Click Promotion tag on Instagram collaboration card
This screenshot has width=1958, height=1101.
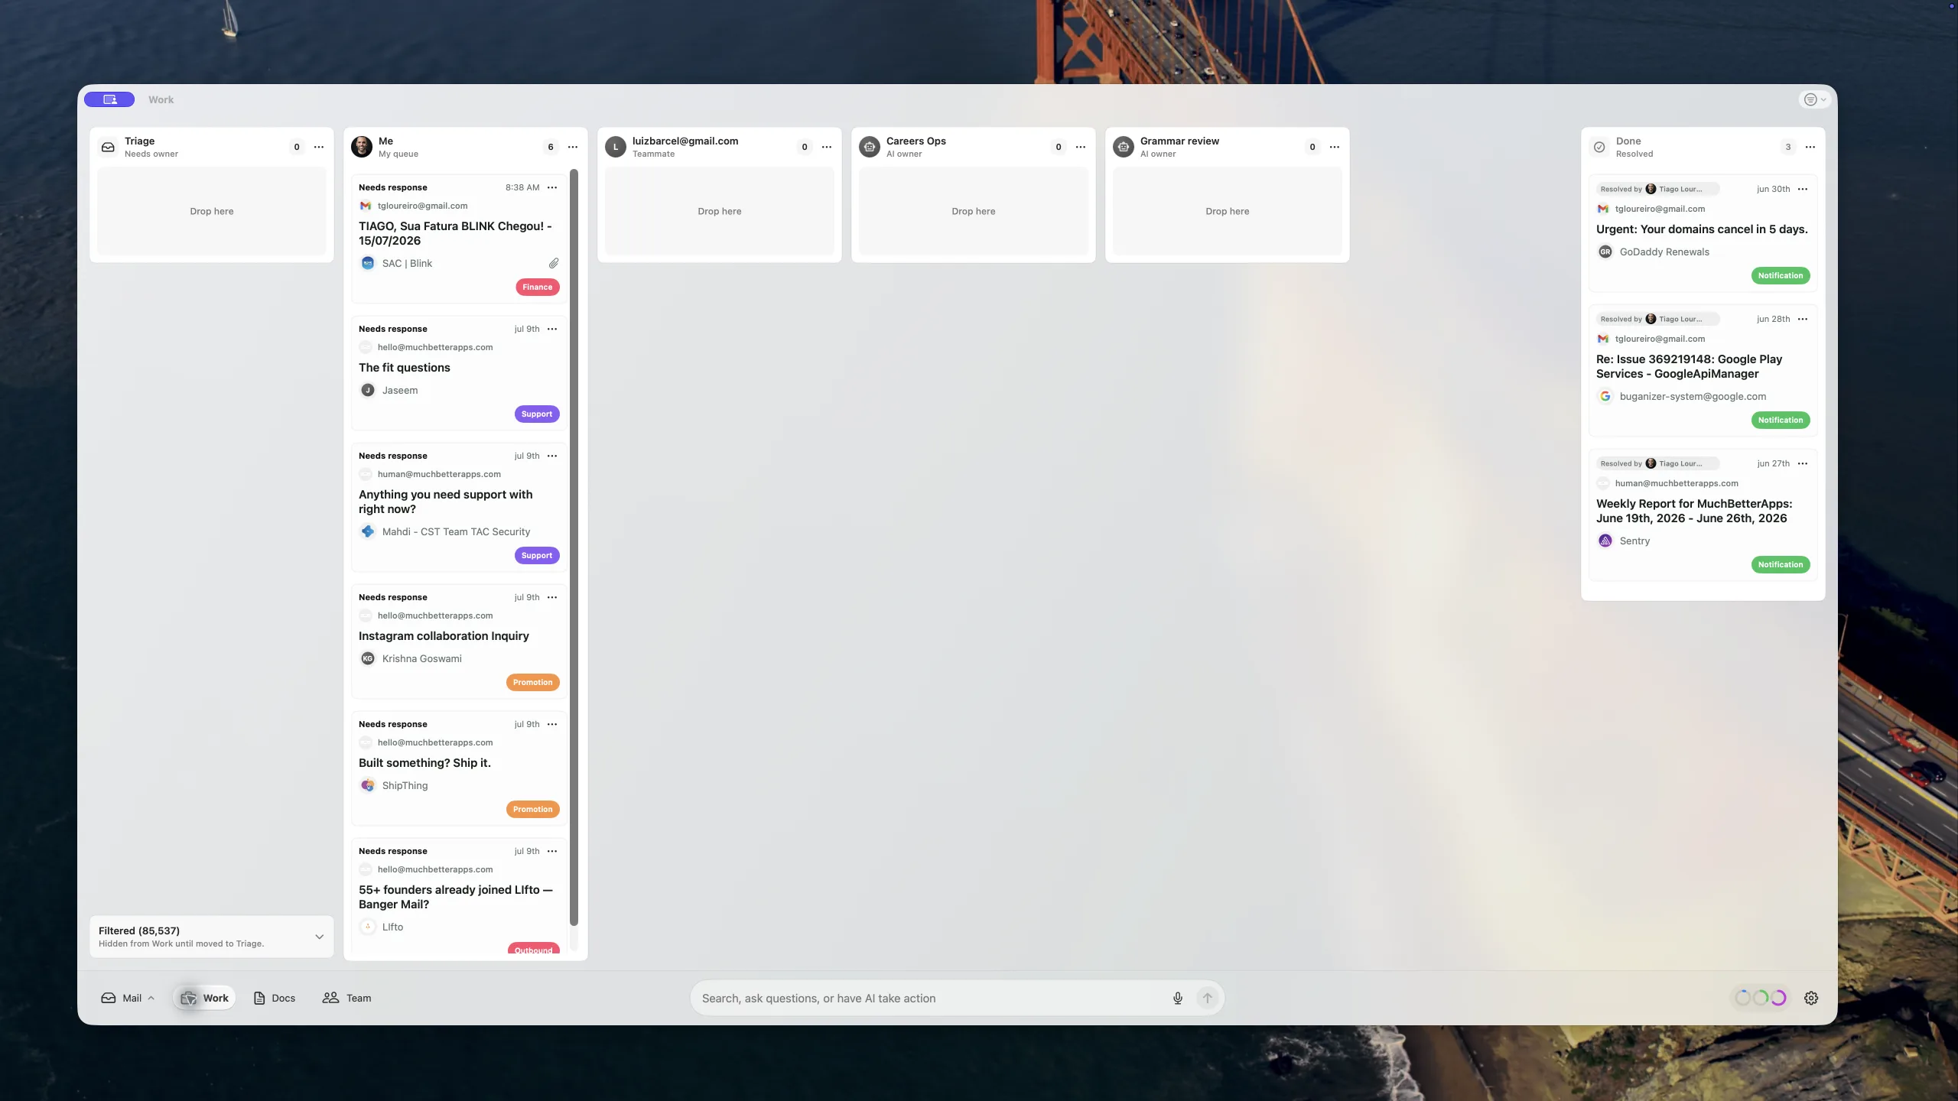533,683
